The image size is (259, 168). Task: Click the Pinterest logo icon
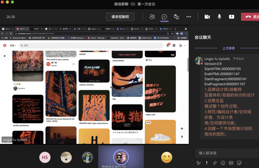(5, 46)
